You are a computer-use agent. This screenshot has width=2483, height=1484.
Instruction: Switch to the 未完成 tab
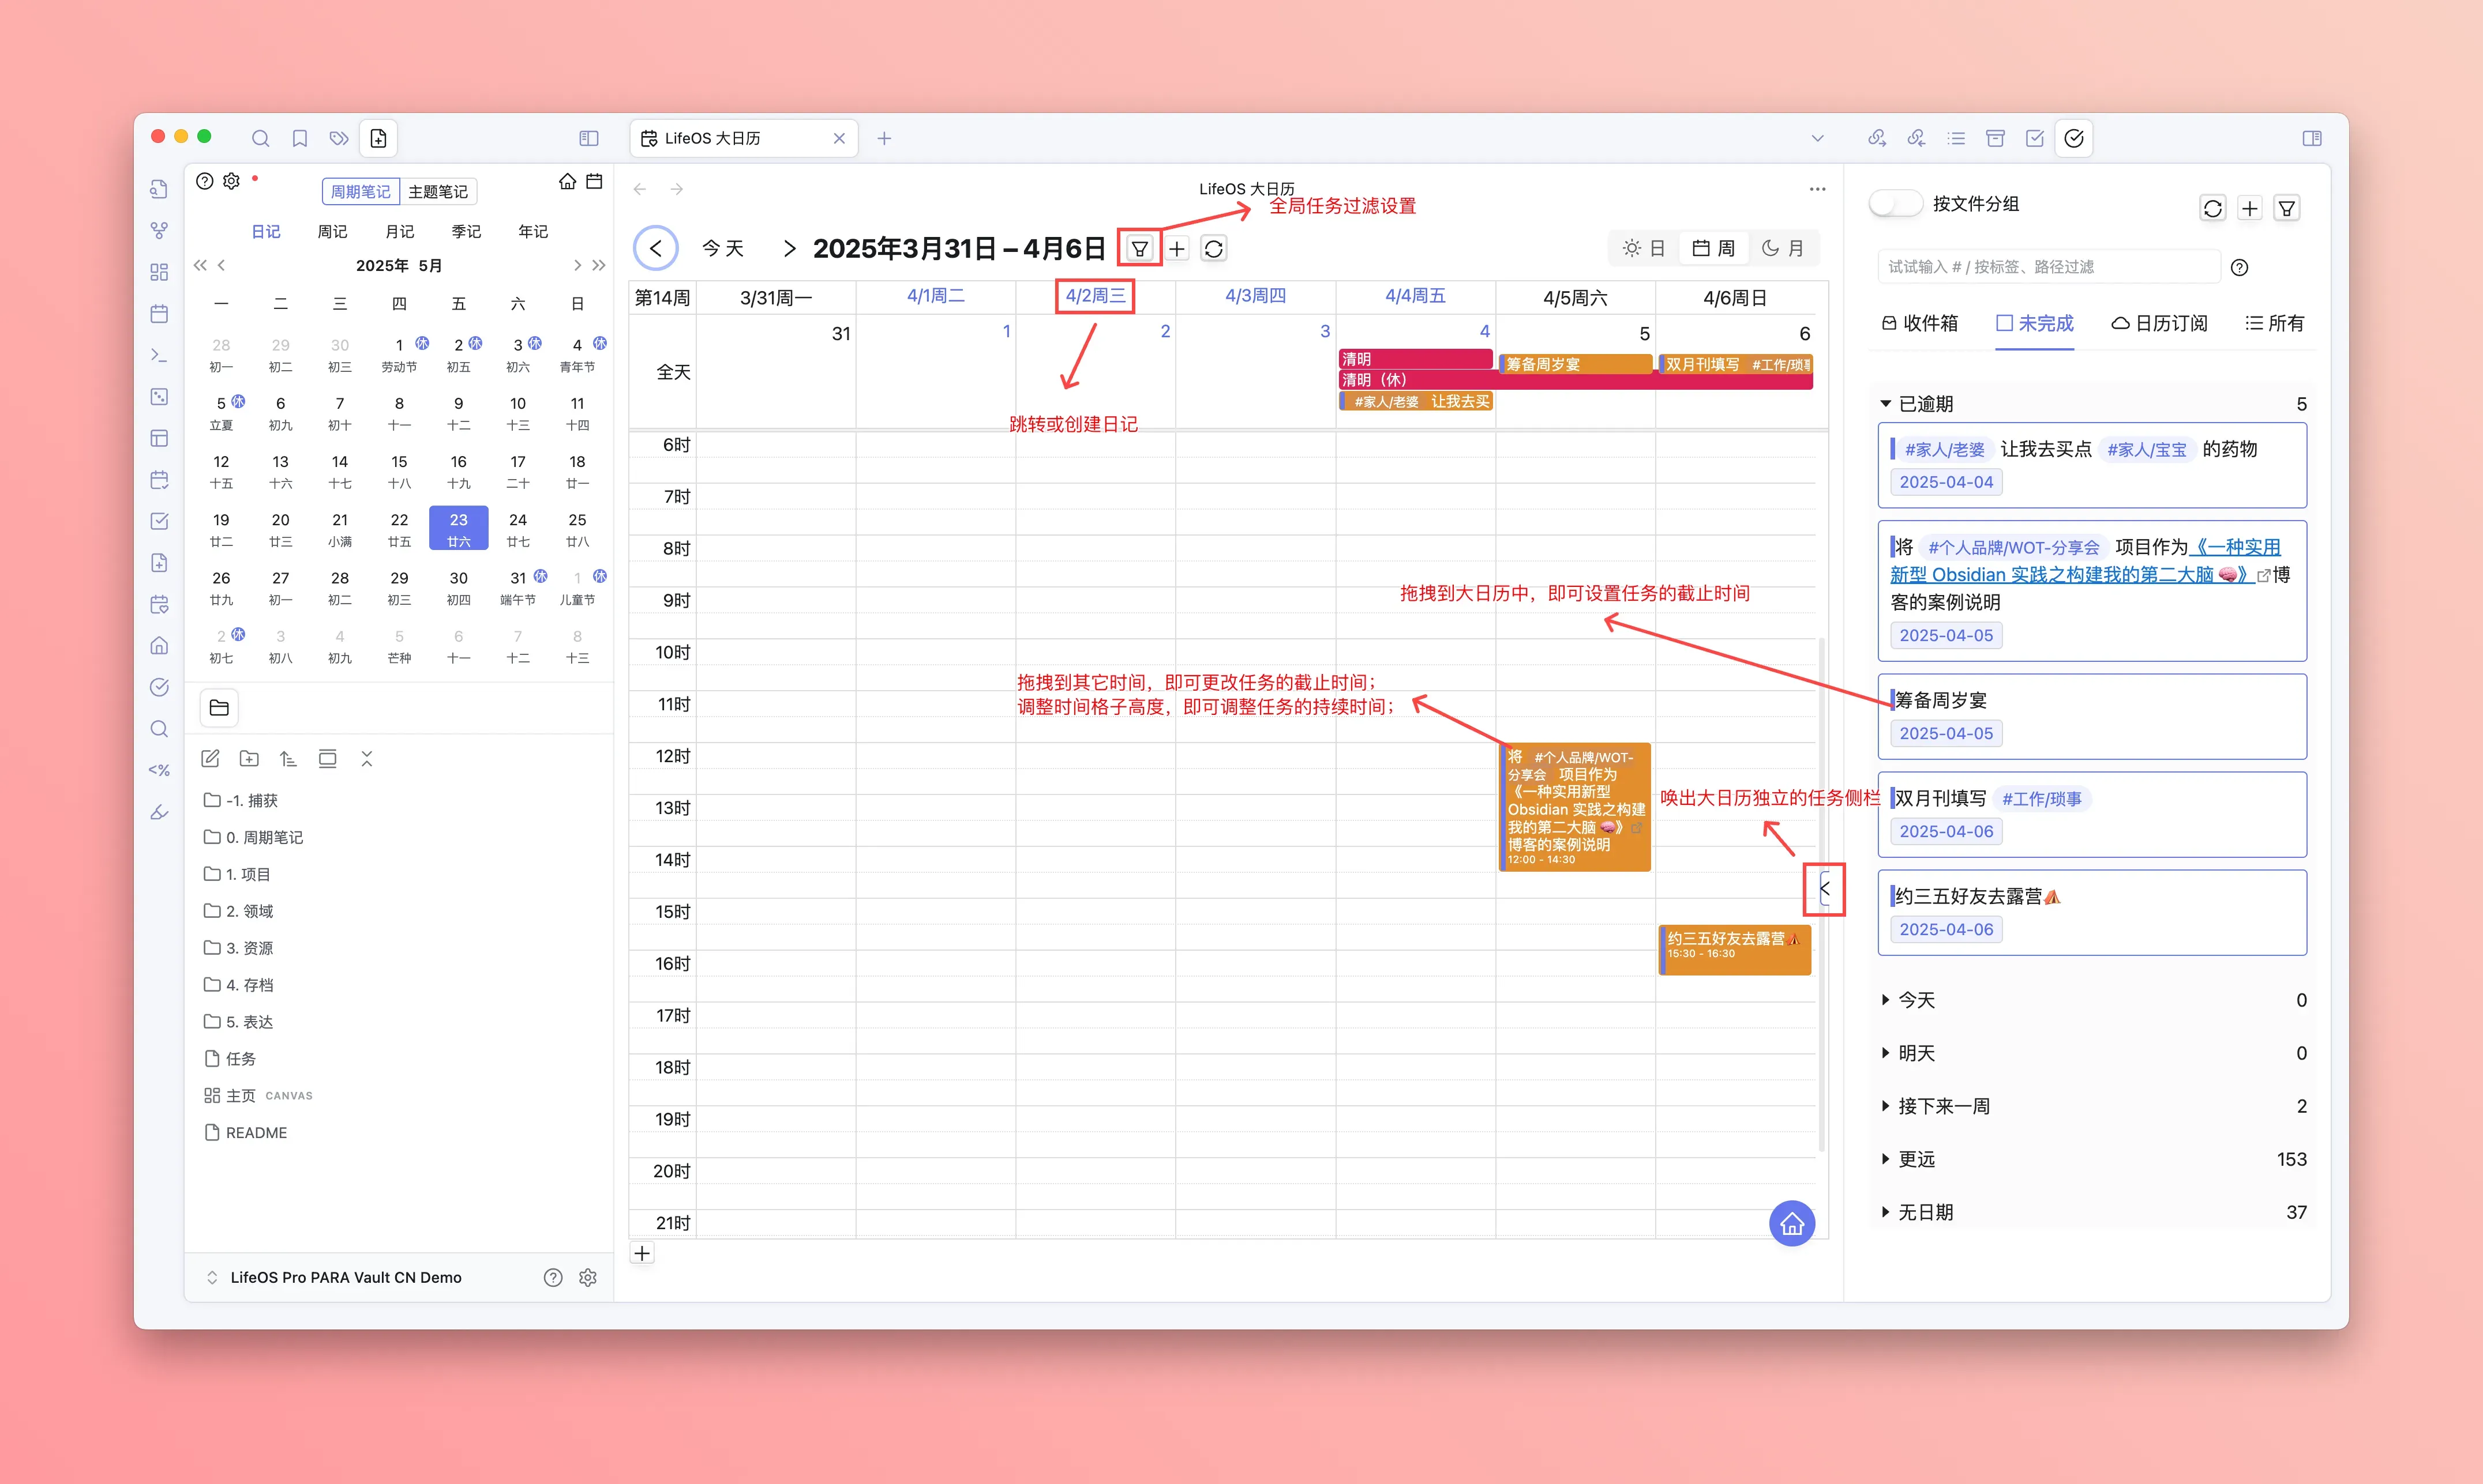pyautogui.click(x=2035, y=323)
